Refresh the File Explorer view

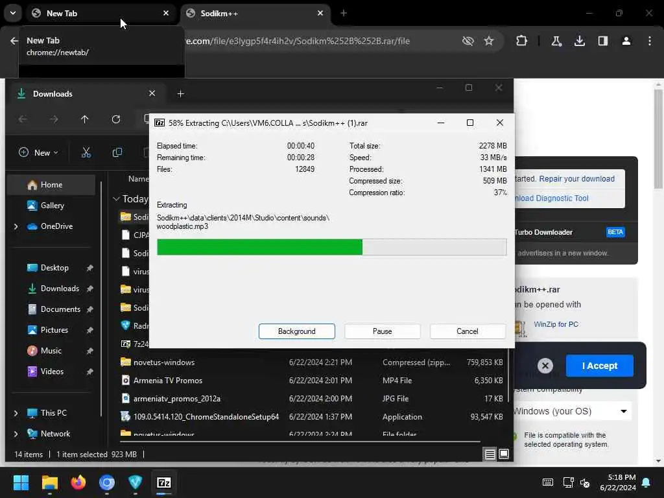[116, 119]
